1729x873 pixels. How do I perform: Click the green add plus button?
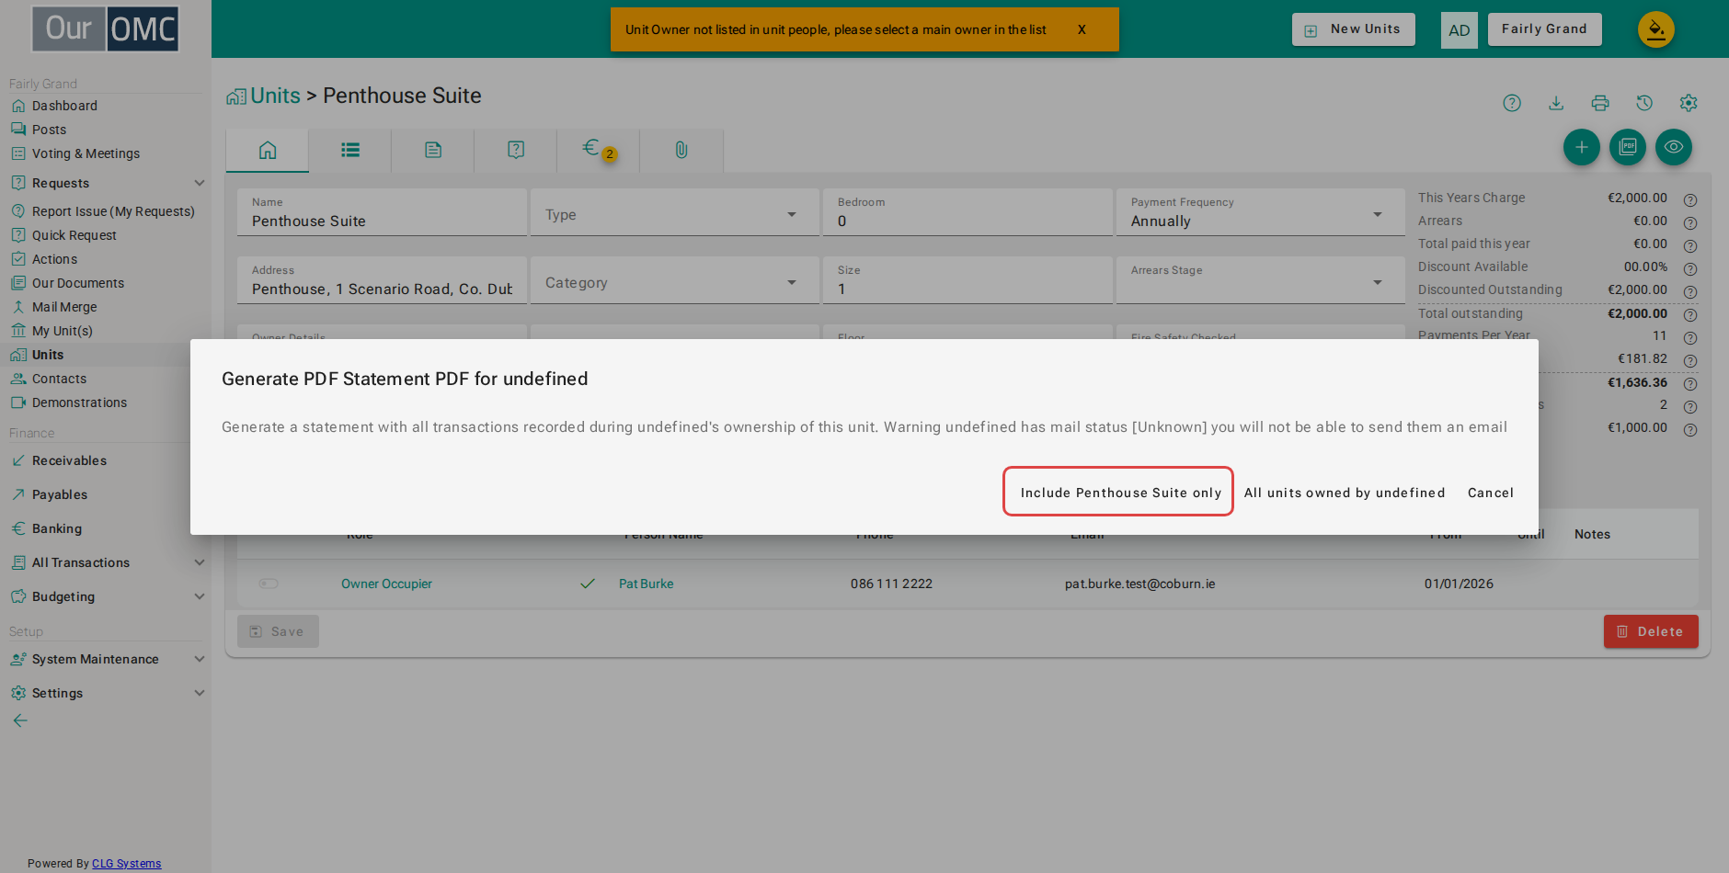tap(1582, 147)
